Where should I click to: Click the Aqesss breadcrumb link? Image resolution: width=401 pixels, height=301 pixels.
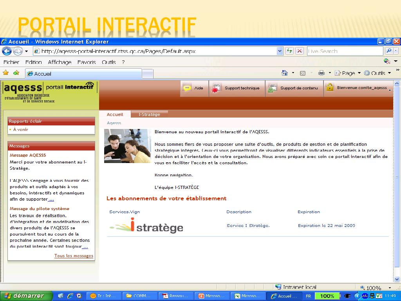click(114, 123)
